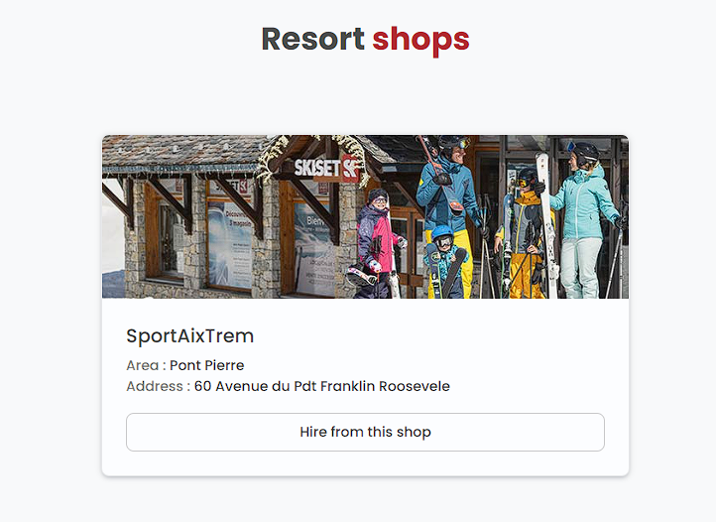
Task: Click the white skis held upright
Action: pyautogui.click(x=547, y=224)
